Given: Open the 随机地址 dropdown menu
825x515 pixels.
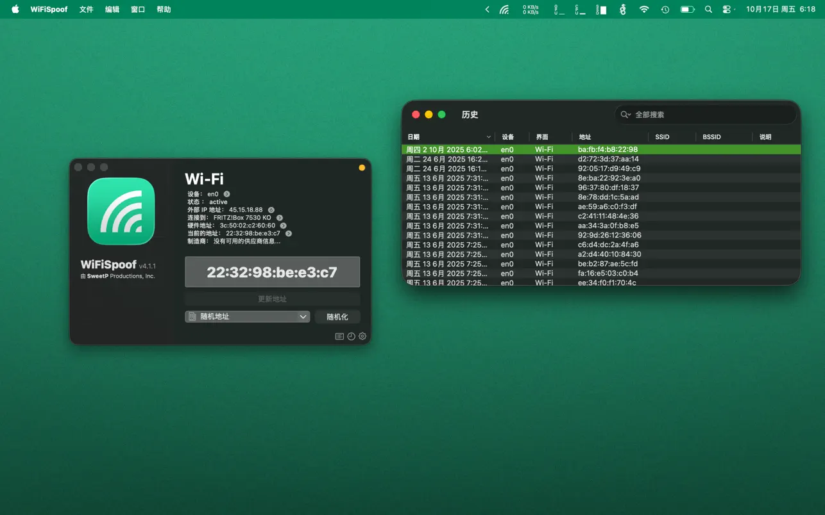Looking at the screenshot, I should 247,316.
